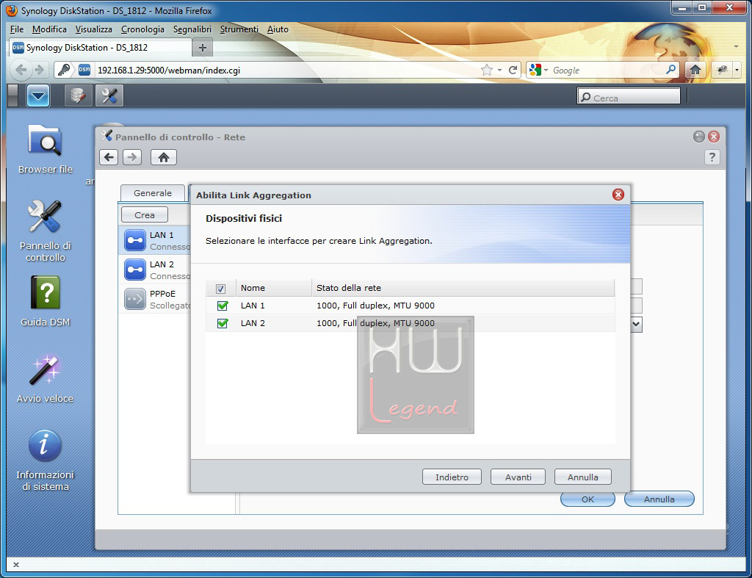Click Avanti to continue
The height and width of the screenshot is (578, 752).
pyautogui.click(x=518, y=477)
